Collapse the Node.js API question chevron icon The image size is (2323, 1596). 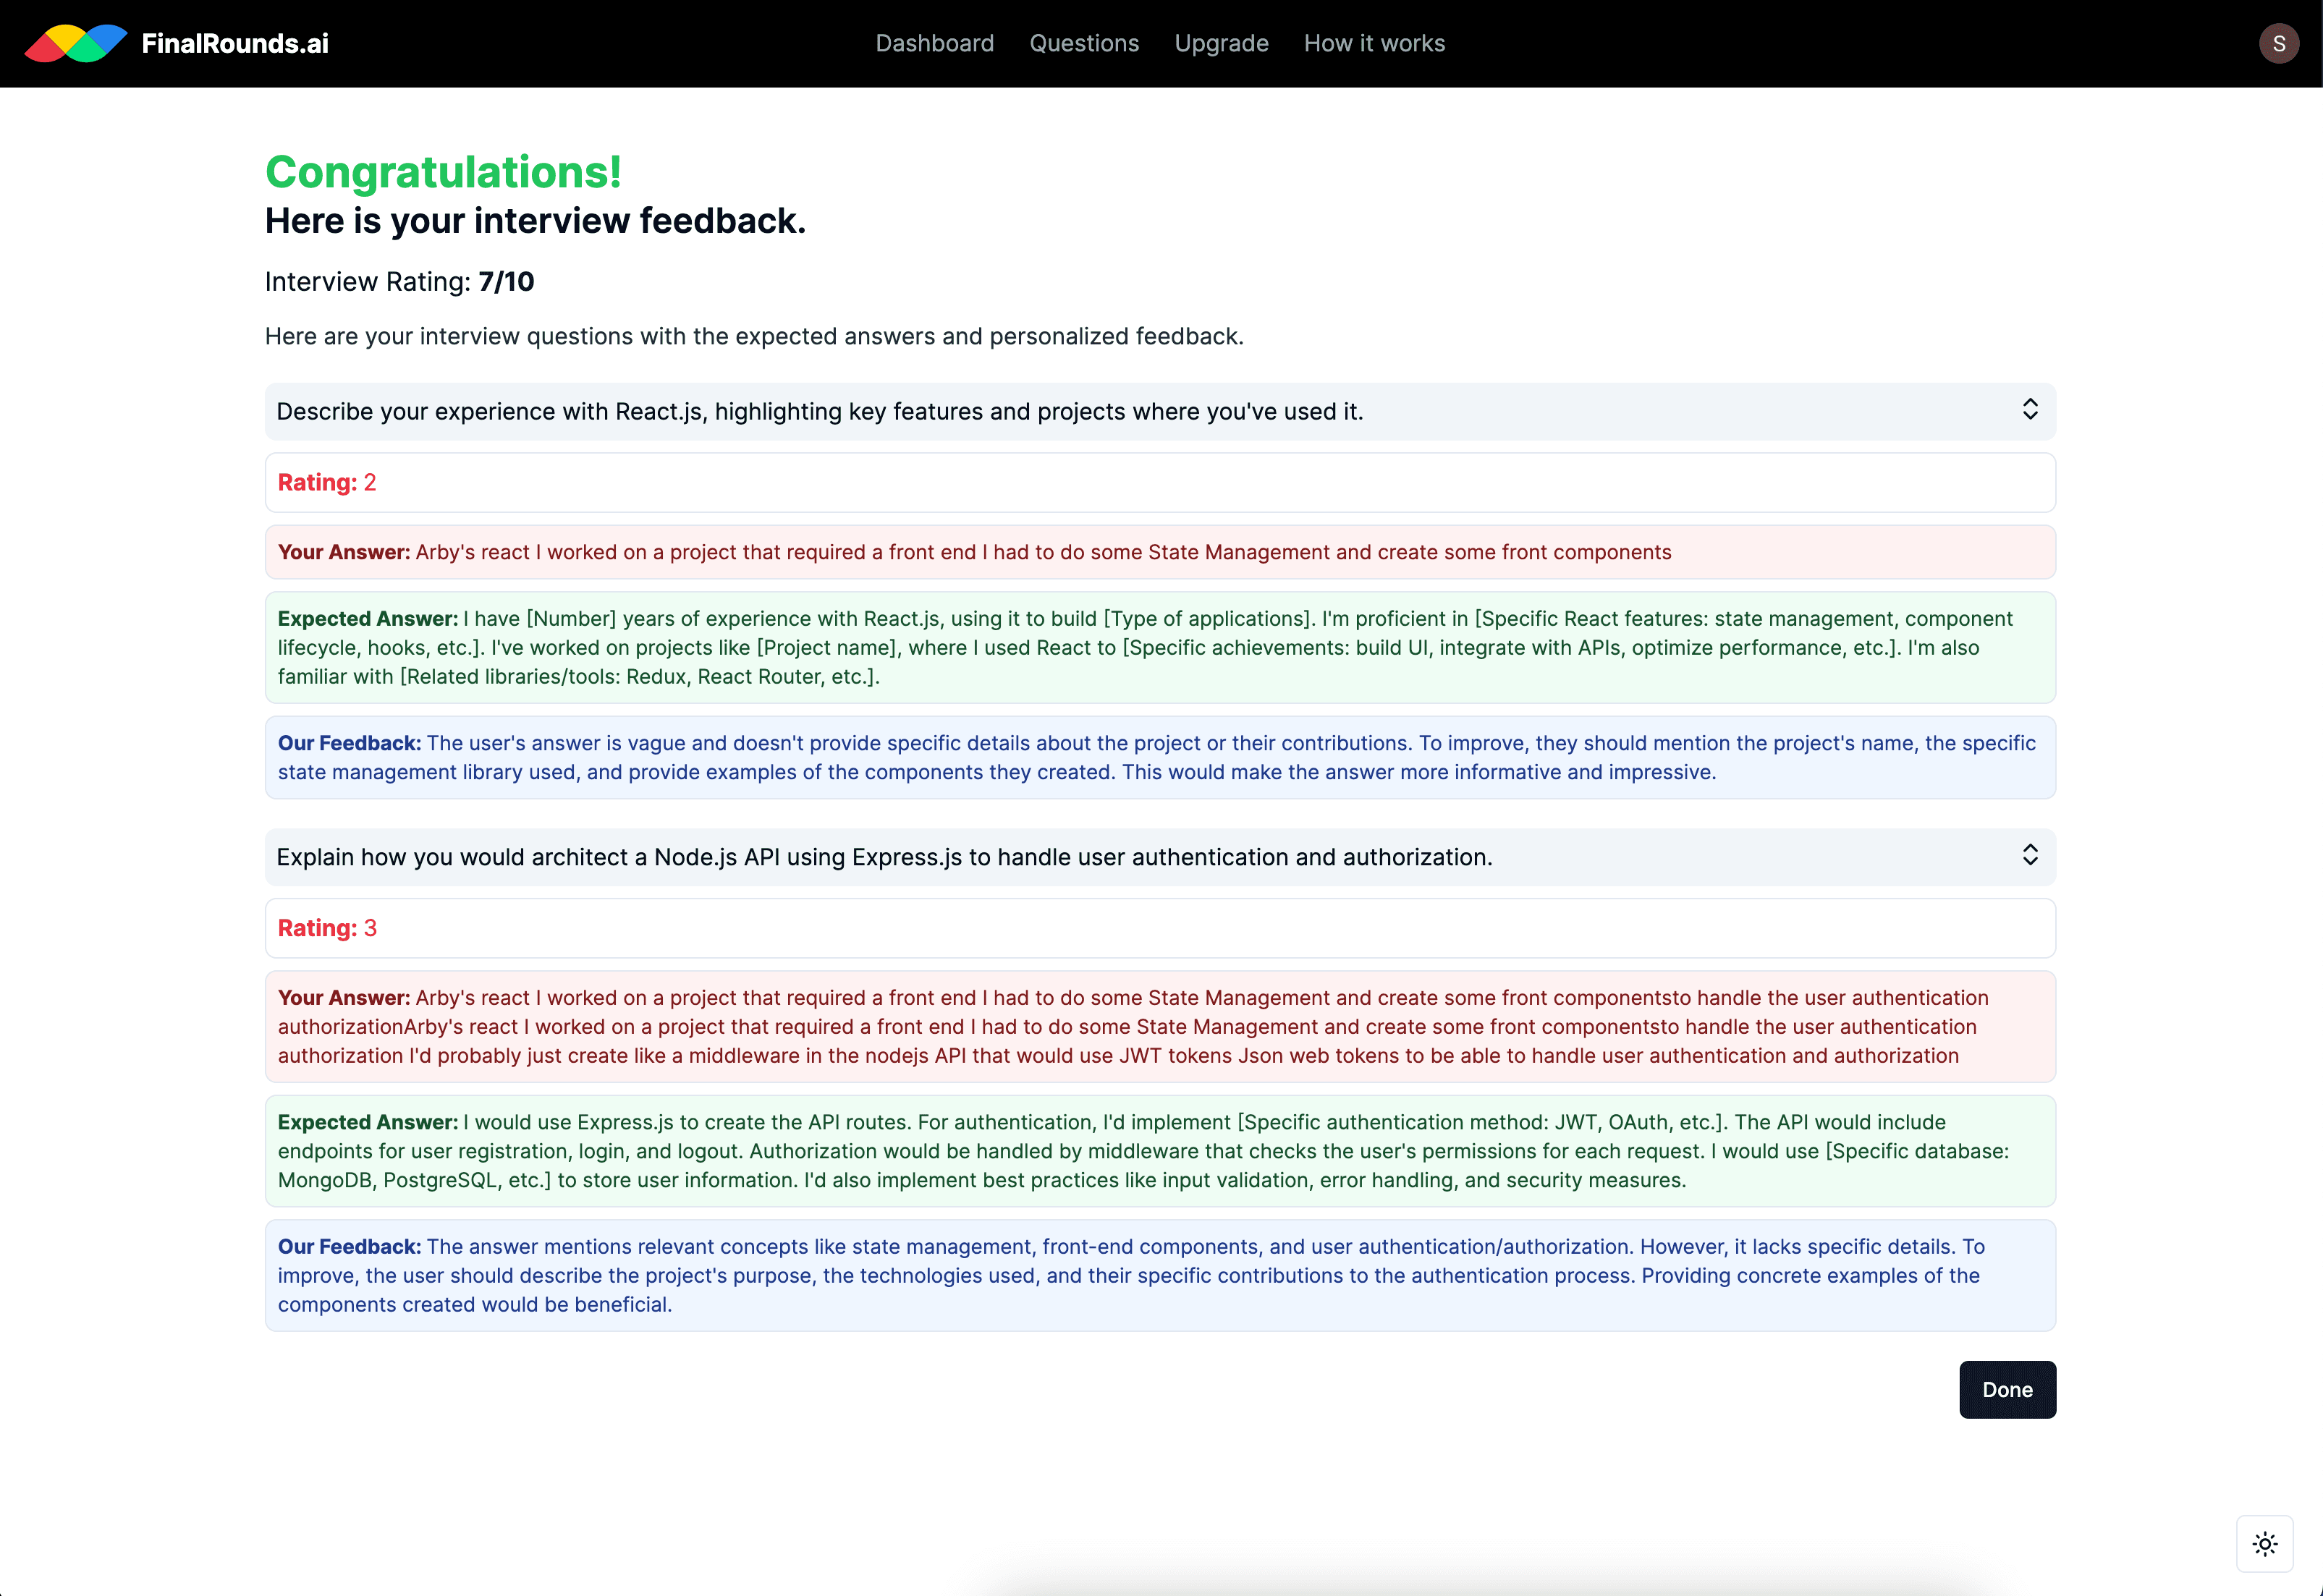click(2029, 855)
